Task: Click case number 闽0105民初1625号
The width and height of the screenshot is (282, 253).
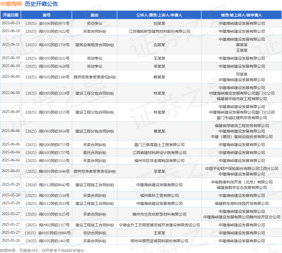Action: 47,214
